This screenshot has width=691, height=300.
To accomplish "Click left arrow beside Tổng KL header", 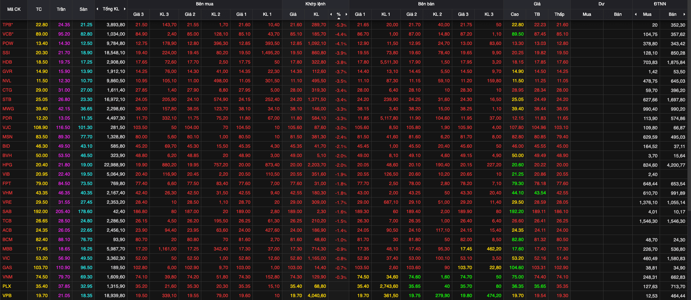I will click(97, 9).
